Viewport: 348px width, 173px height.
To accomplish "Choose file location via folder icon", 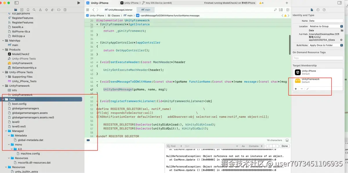I will 341,30.
